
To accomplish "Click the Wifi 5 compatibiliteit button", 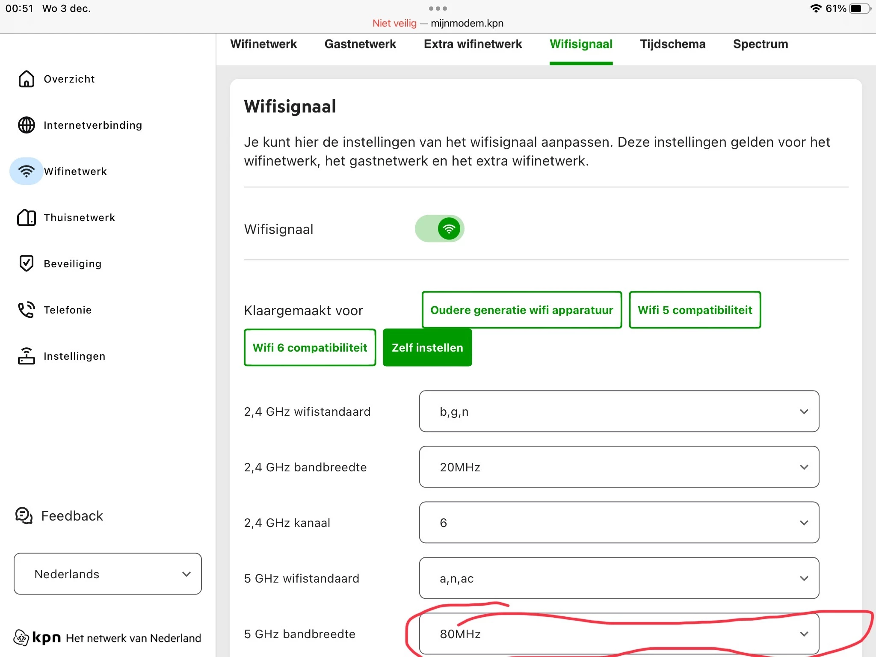I will coord(695,310).
